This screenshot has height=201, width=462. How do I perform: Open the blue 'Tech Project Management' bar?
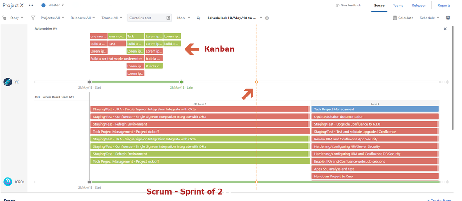point(375,109)
